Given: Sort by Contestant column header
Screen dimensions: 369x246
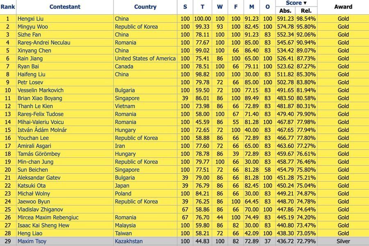Looking at the screenshot, I should pos(65,7).
